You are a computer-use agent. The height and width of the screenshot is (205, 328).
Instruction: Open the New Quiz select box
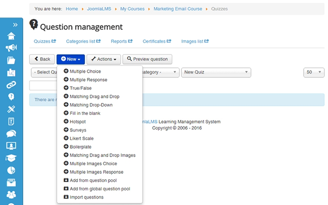pos(216,73)
